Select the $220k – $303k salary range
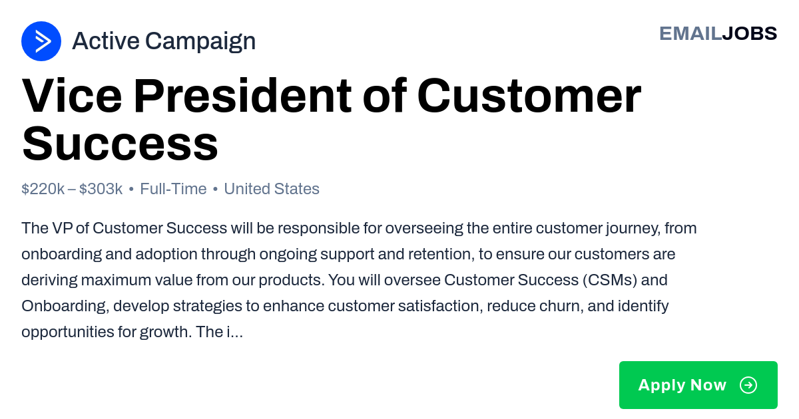Image resolution: width=799 pixels, height=419 pixels. 72,189
